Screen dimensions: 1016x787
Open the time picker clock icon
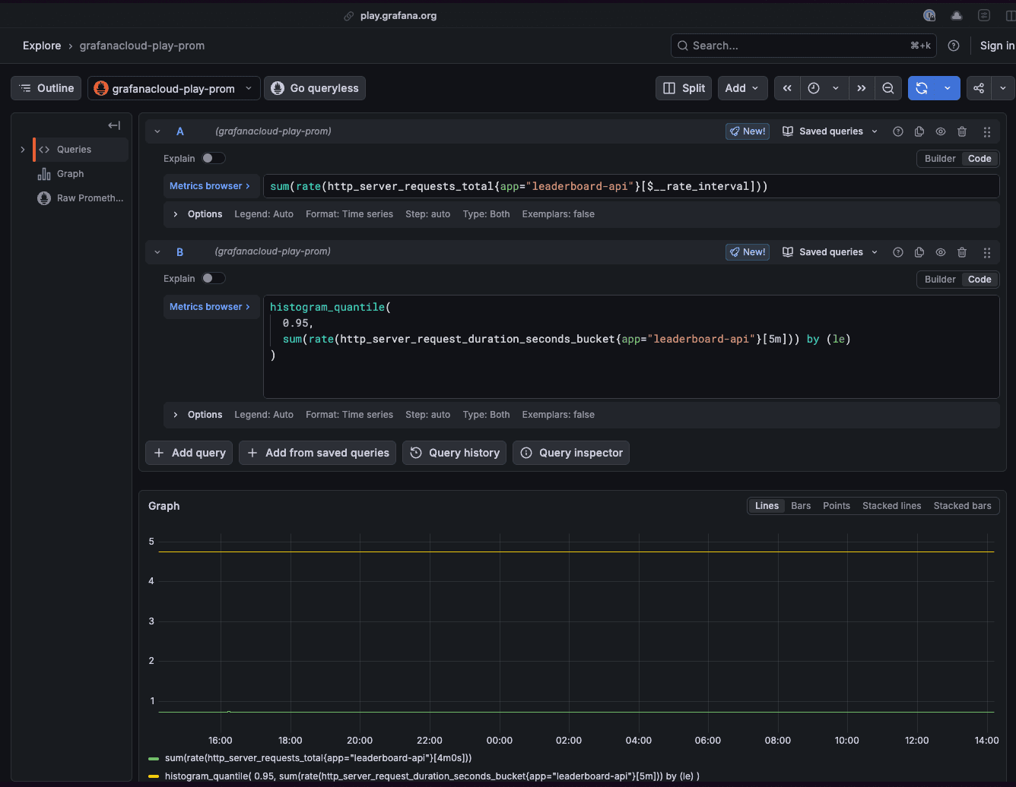click(x=814, y=88)
